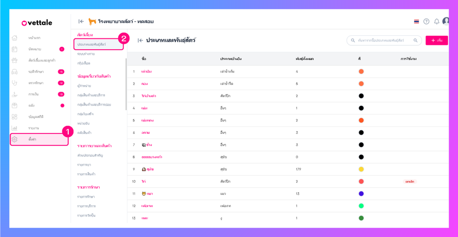Open inventory via the box icon

(14, 106)
